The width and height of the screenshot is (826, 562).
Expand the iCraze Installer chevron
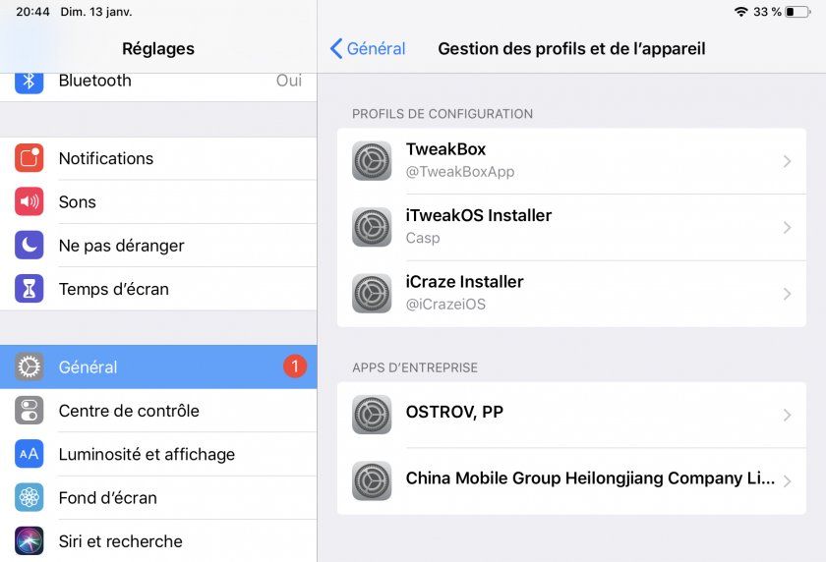point(787,294)
